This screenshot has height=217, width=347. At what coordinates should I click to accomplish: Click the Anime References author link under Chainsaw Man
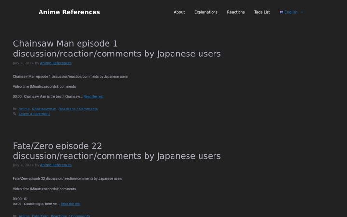coord(56,63)
